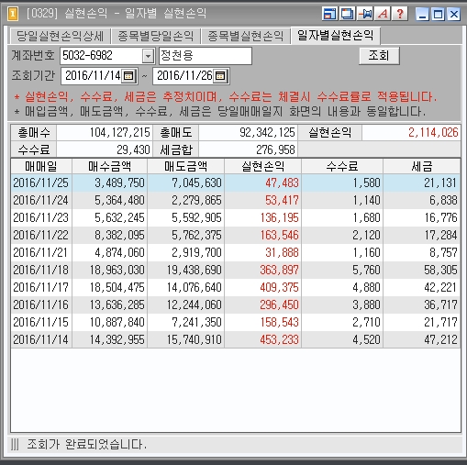The image size is (467, 465).
Task: Select the 일자별실현손익 tab
Action: 336,36
